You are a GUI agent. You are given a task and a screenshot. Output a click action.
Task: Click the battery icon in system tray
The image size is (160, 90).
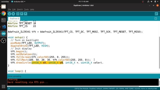coord(155,1)
